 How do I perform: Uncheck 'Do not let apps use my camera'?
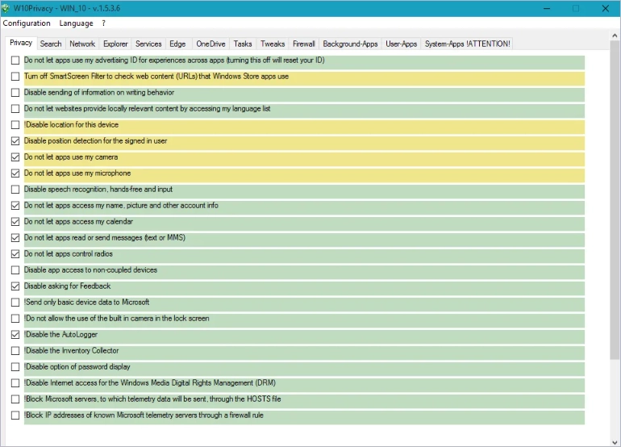tap(15, 157)
